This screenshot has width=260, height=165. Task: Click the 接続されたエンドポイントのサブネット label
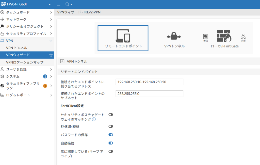coord(83,96)
